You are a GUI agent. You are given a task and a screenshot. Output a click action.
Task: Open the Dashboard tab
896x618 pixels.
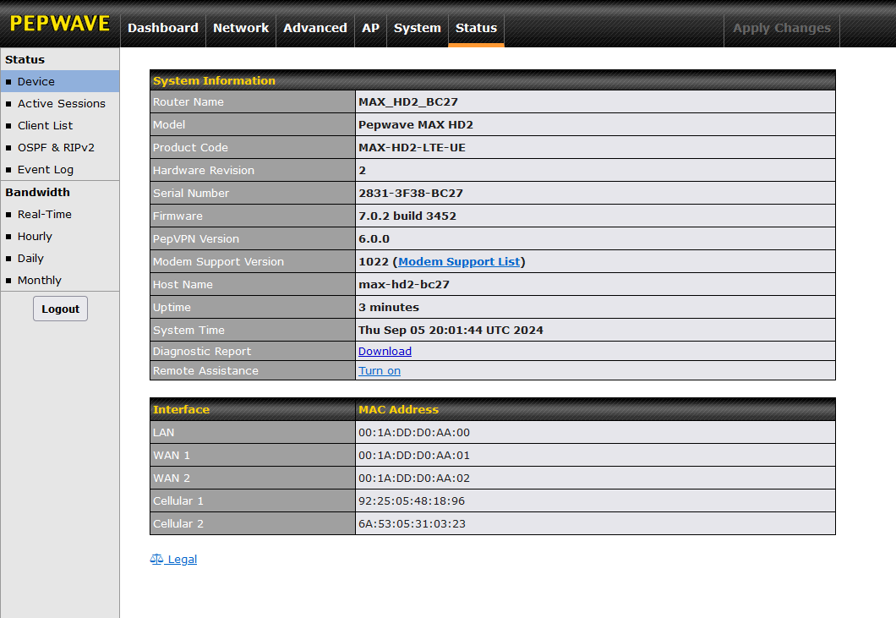[163, 27]
